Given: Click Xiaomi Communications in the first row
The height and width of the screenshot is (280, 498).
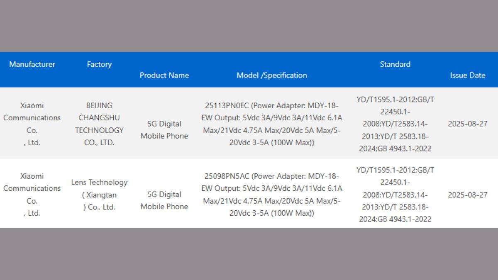Looking at the screenshot, I should (32, 124).
